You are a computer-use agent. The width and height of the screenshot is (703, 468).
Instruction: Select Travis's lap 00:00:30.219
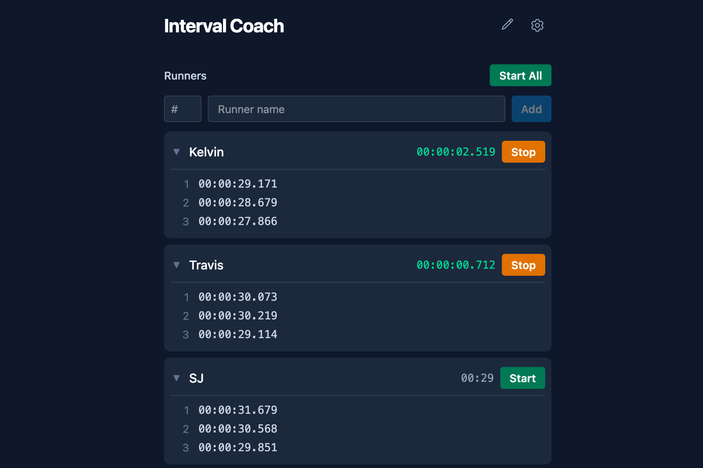(x=238, y=316)
